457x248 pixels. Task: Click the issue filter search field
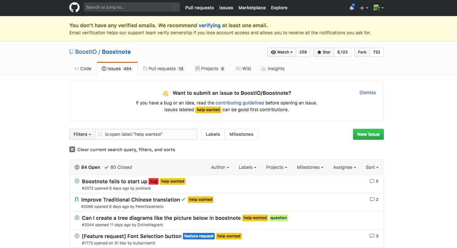pyautogui.click(x=146, y=134)
